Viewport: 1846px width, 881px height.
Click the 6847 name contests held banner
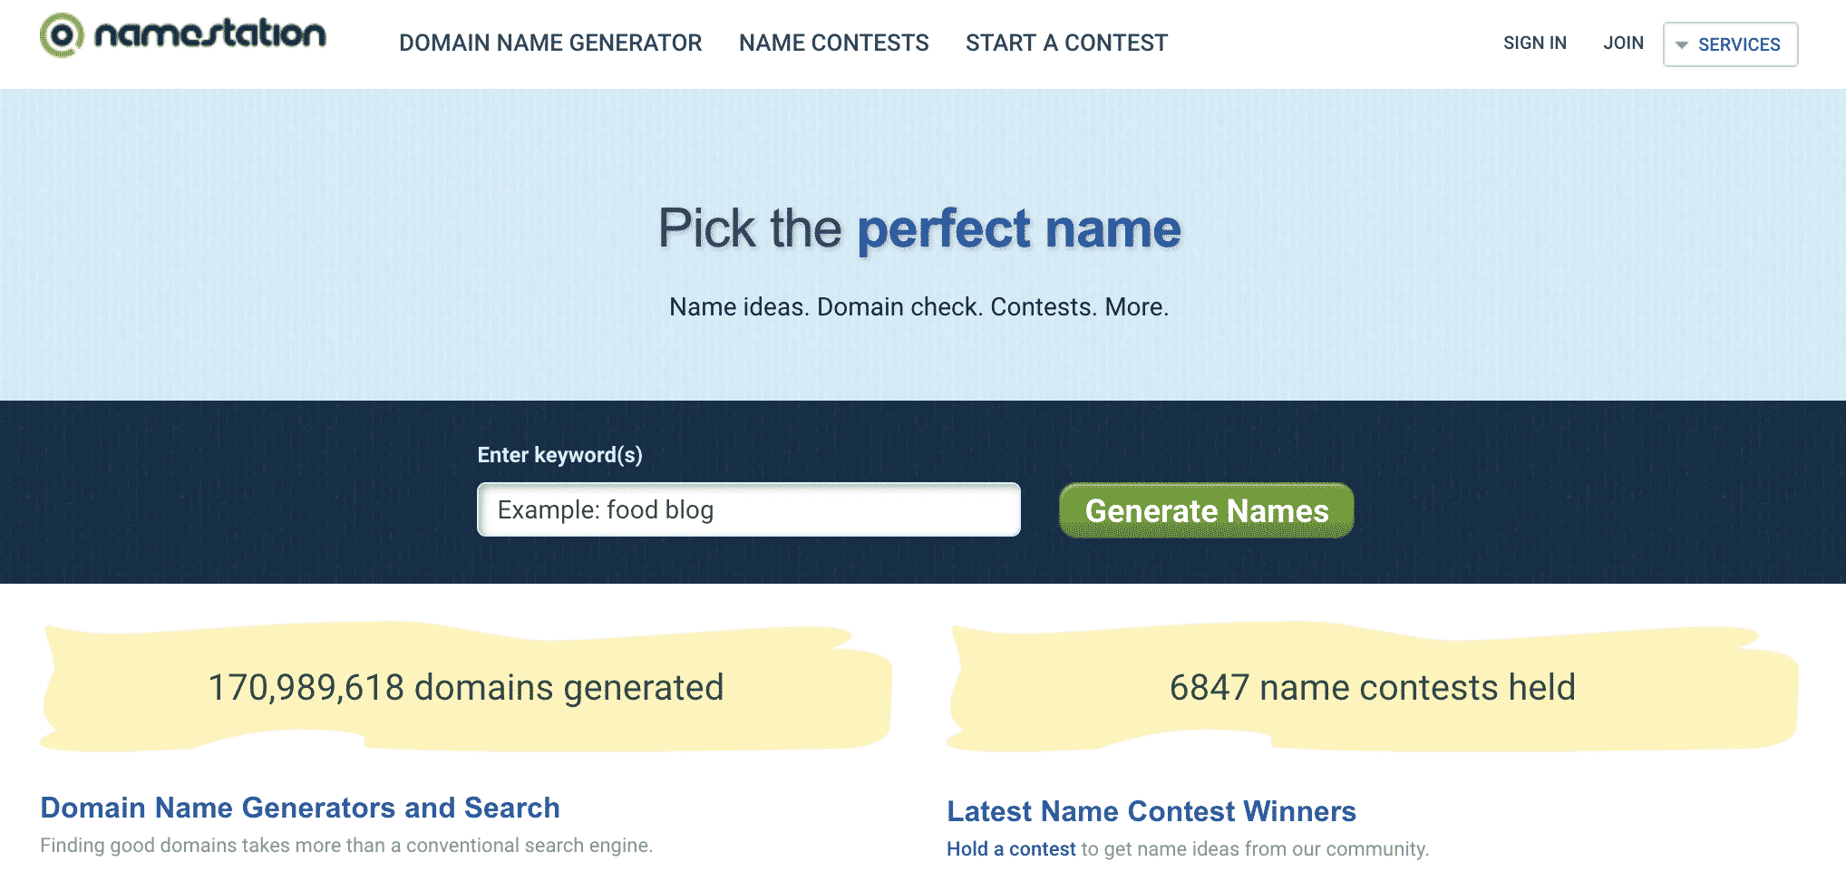pyautogui.click(x=1372, y=687)
